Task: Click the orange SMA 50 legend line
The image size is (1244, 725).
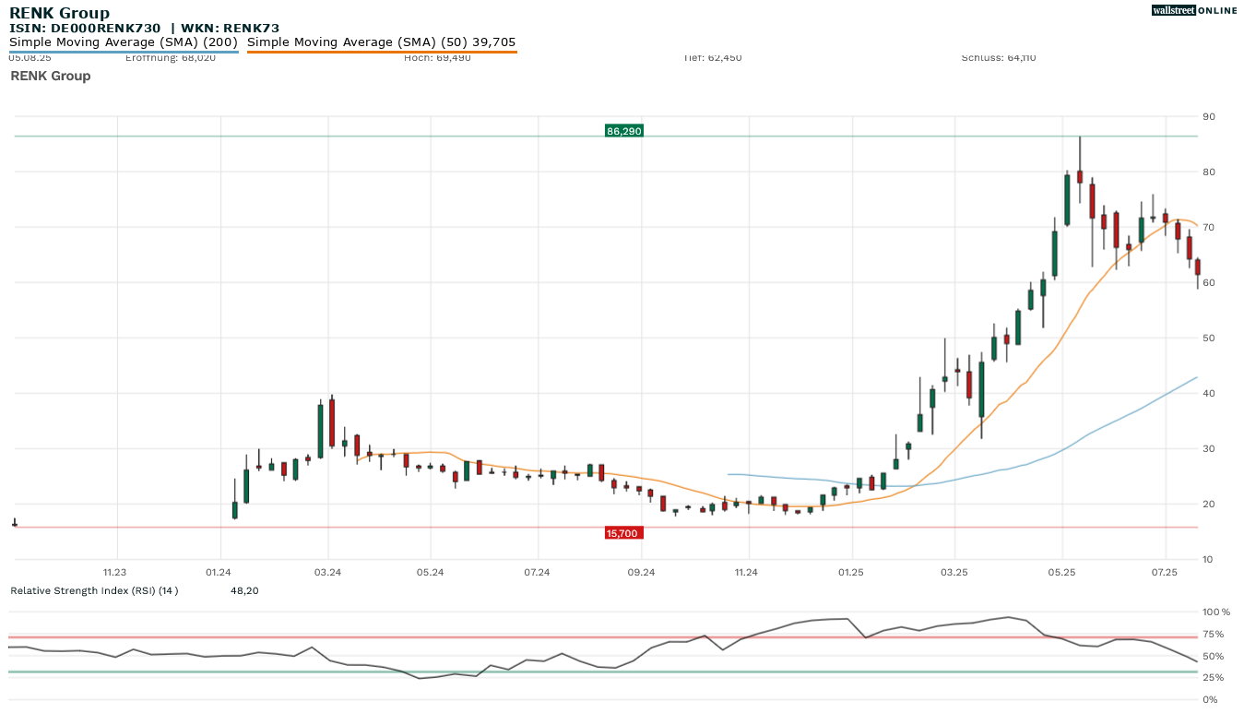Action: pyautogui.click(x=382, y=52)
